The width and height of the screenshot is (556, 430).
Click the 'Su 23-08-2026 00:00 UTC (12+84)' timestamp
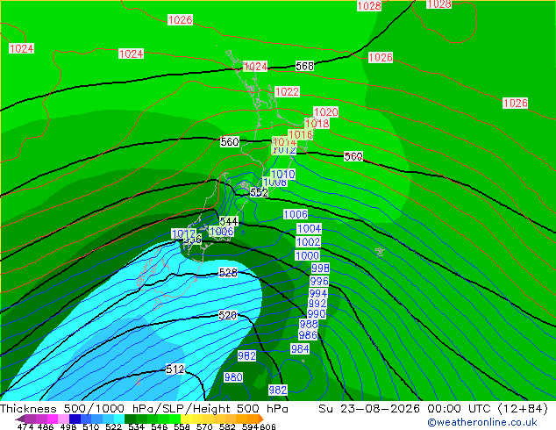click(433, 409)
